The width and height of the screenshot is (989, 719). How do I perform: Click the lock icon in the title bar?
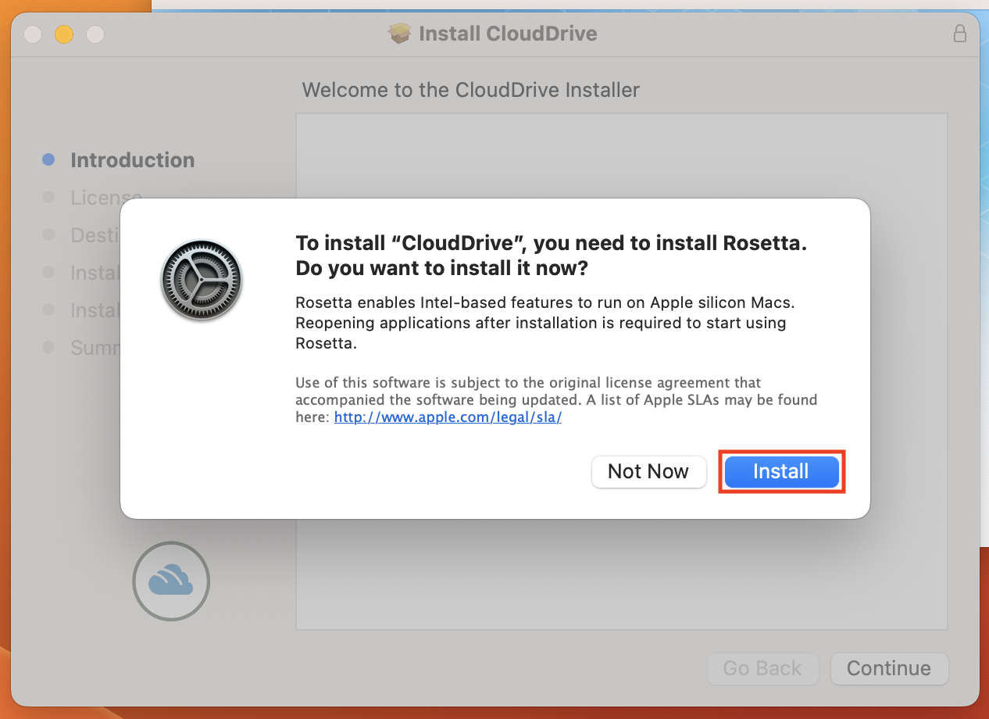pos(960,34)
